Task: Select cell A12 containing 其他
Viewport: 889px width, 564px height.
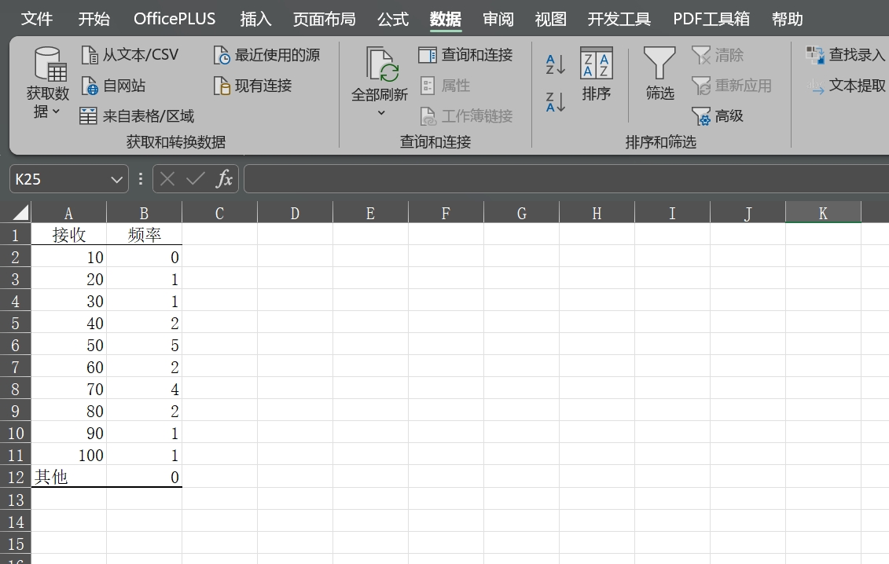Action: (68, 477)
